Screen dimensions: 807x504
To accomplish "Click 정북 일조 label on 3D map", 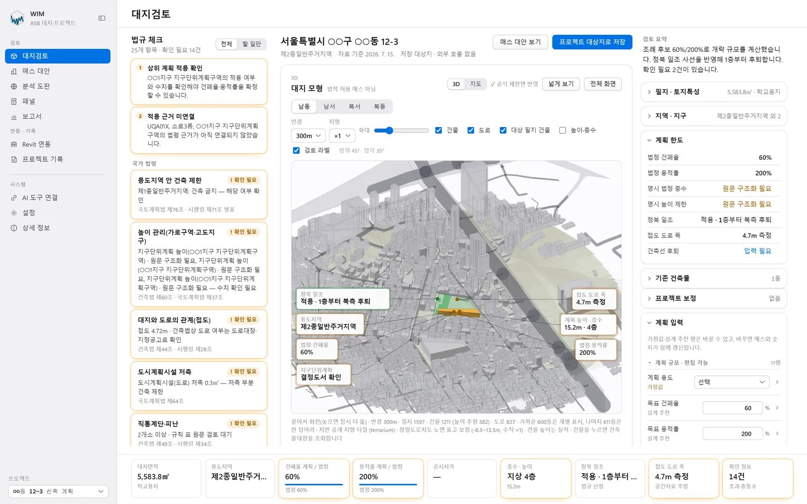I will (x=343, y=298).
